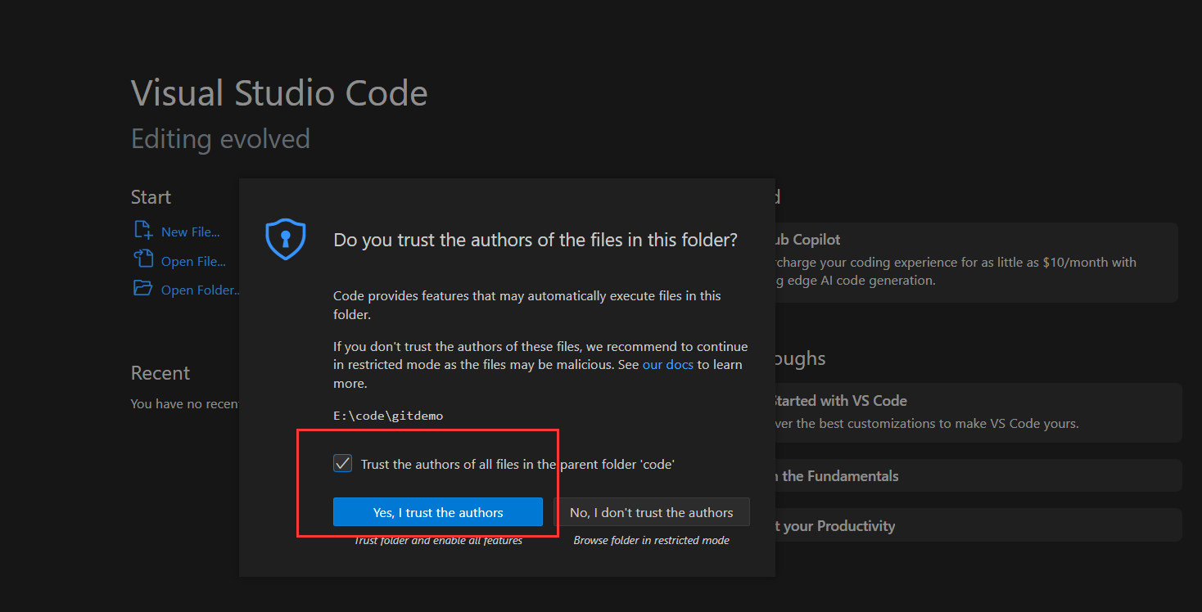Click the New File icon
Image resolution: width=1202 pixels, height=612 pixels.
coord(143,230)
